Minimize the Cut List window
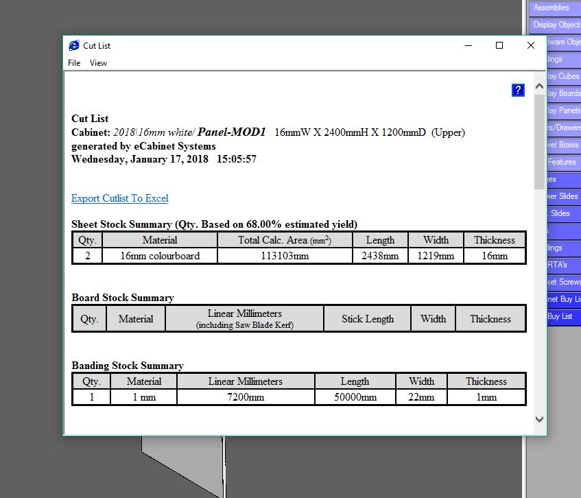The image size is (581, 498). (469, 45)
